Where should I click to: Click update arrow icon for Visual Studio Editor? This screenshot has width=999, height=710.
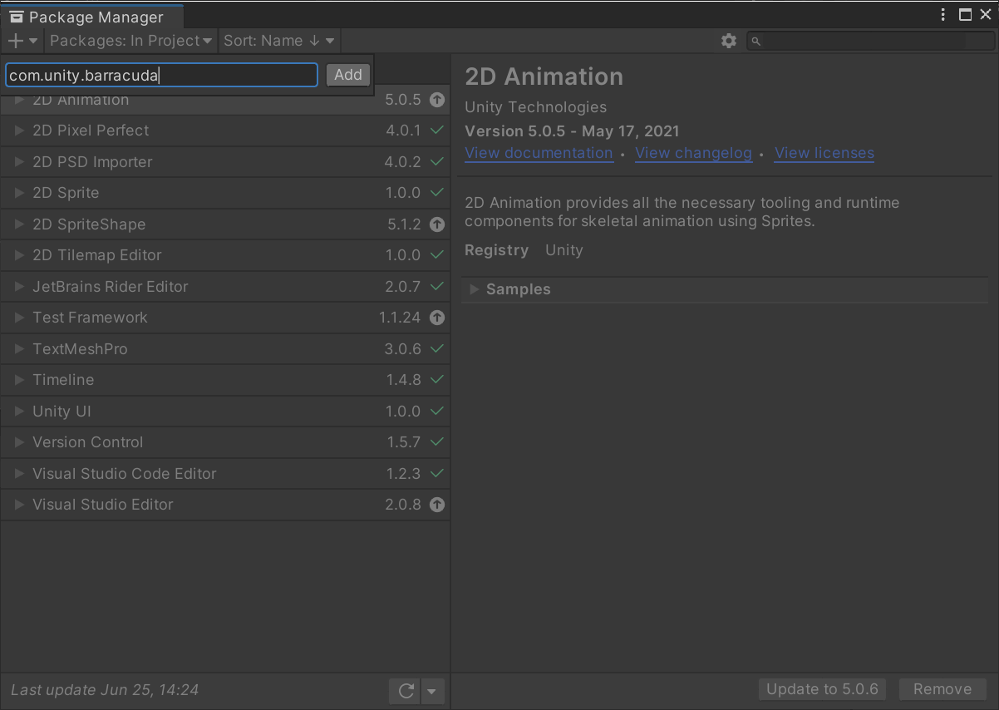coord(437,505)
